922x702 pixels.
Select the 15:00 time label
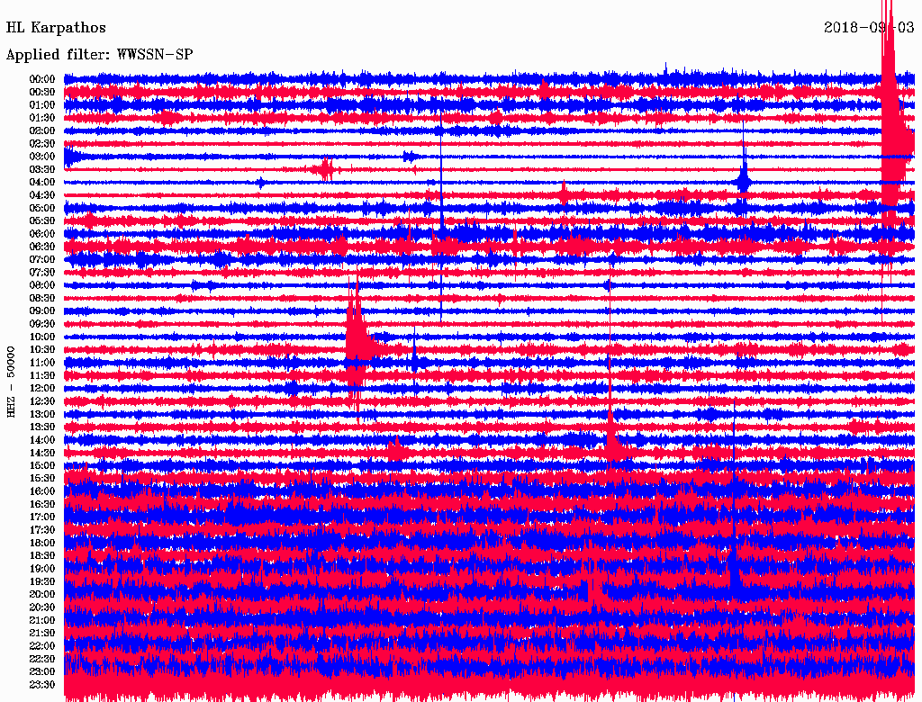(41, 465)
